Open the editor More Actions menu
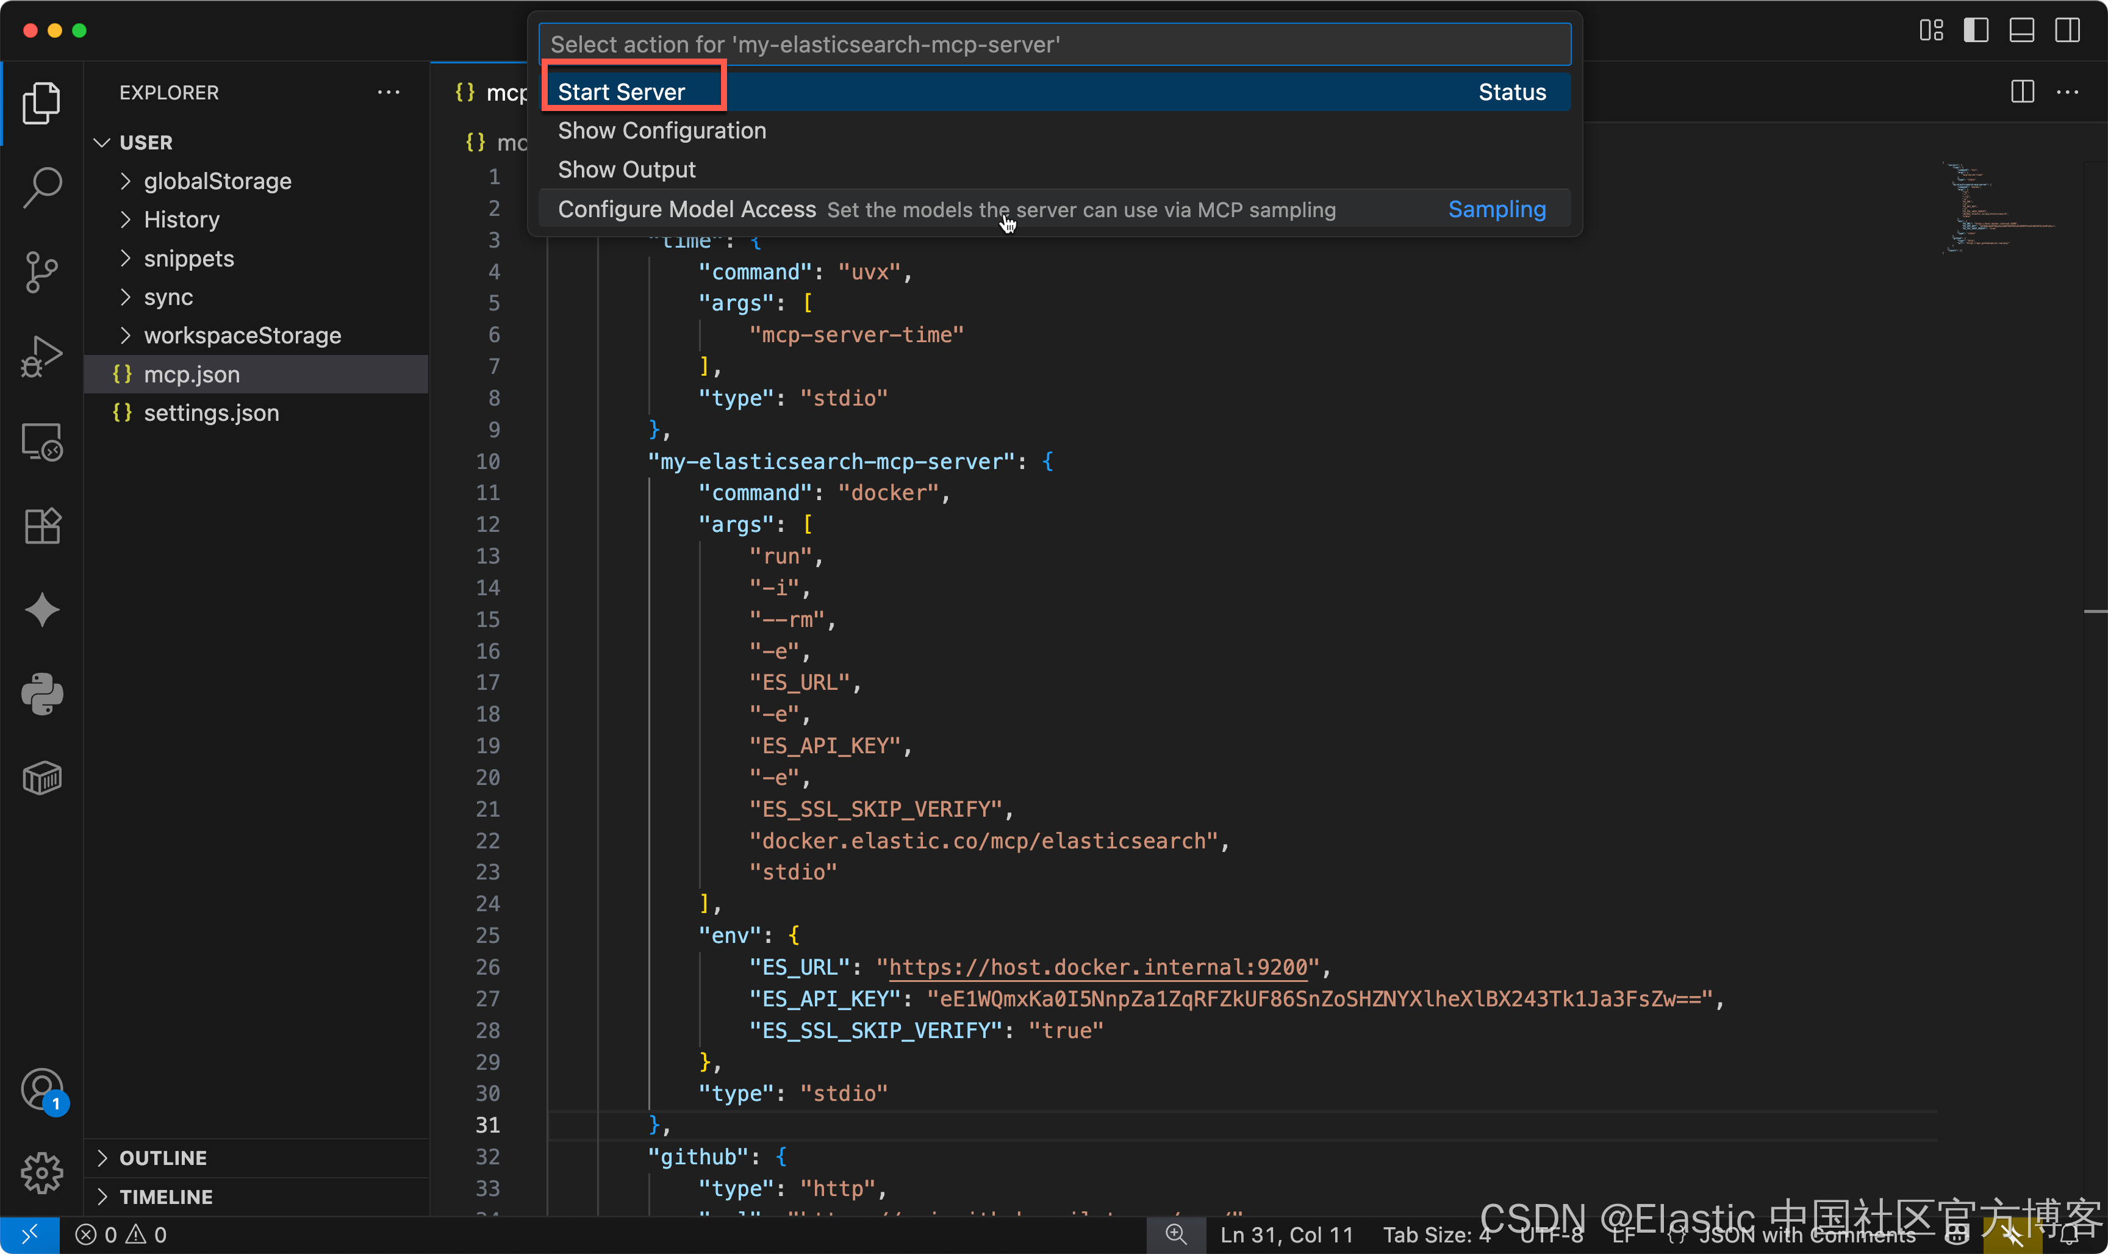The height and width of the screenshot is (1254, 2108). click(x=2067, y=92)
